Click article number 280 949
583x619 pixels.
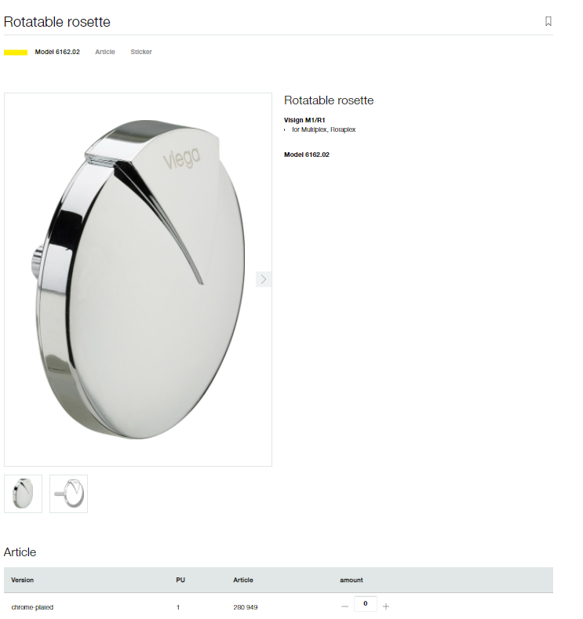(245, 607)
